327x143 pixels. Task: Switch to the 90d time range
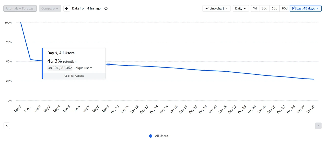point(285,8)
